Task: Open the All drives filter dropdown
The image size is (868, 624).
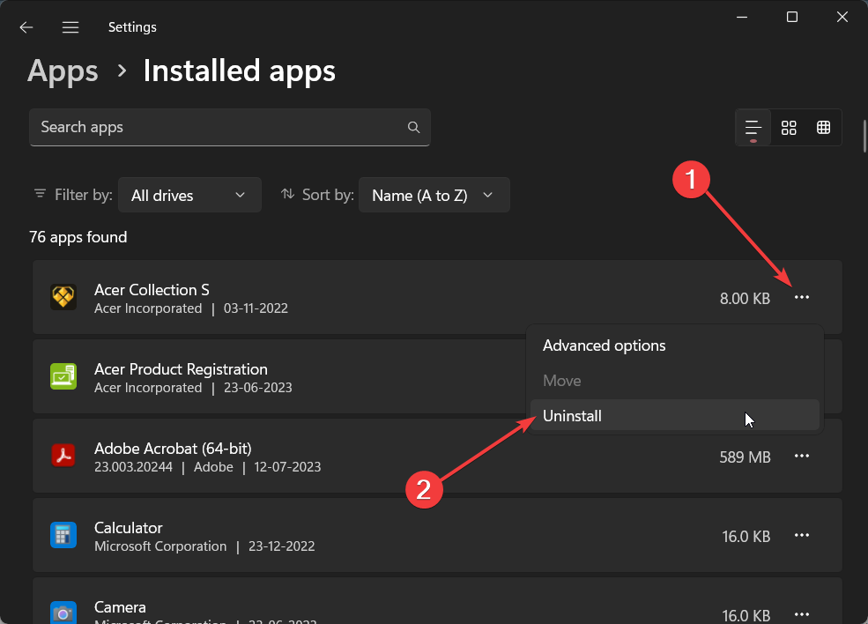Action: pyautogui.click(x=189, y=195)
